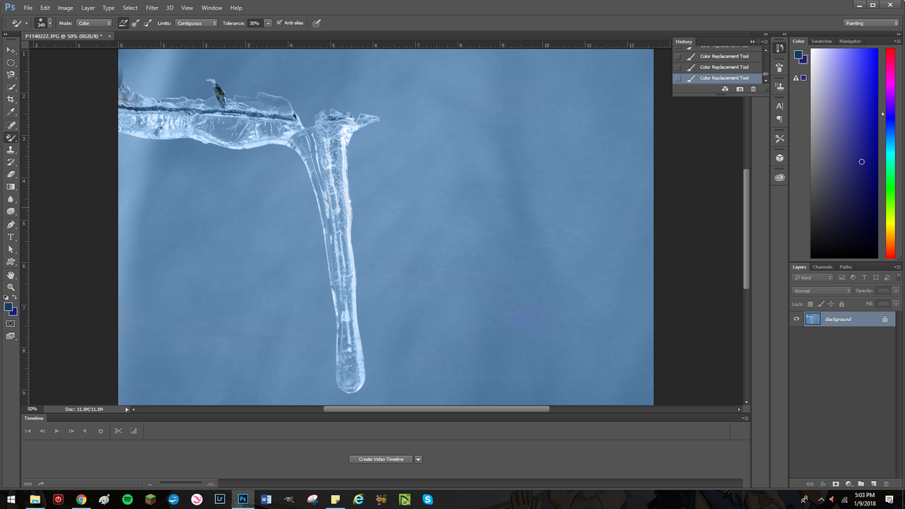The width and height of the screenshot is (905, 509).
Task: Hide the Background layer eye icon
Action: pos(796,319)
